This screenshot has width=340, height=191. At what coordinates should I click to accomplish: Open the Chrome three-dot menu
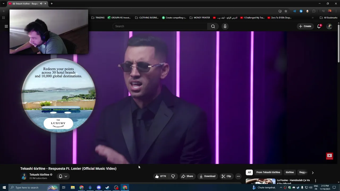[336, 11]
